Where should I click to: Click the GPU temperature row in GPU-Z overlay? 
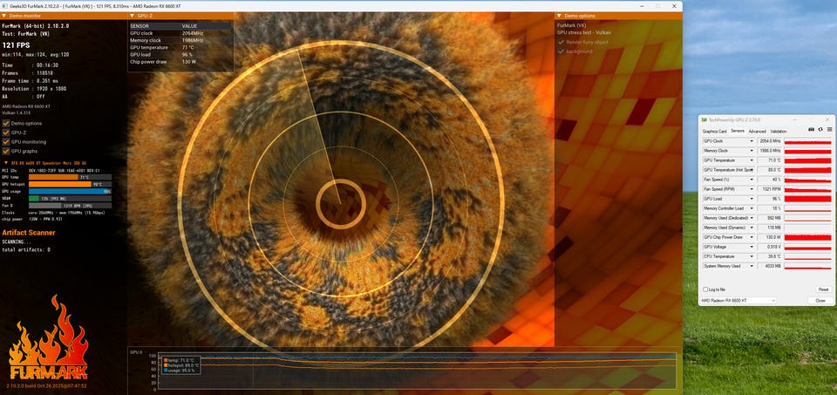coord(180,47)
